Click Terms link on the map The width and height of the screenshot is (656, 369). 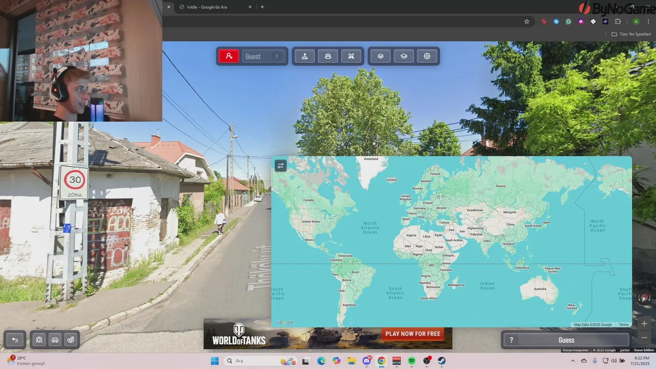click(623, 324)
